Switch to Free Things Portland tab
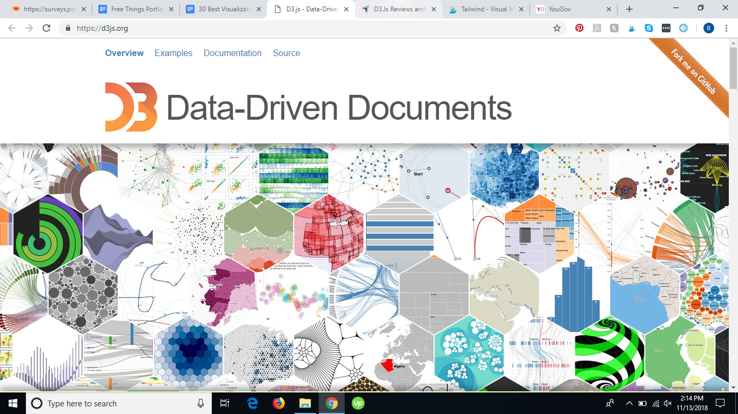Viewport: 738px width, 414px height. pyautogui.click(x=135, y=9)
